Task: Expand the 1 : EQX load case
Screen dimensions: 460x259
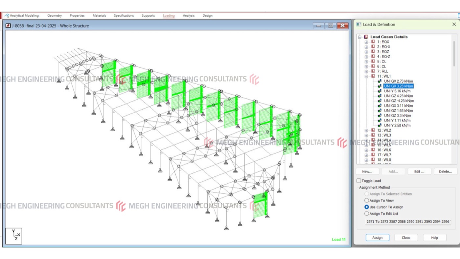Action: coord(366,42)
